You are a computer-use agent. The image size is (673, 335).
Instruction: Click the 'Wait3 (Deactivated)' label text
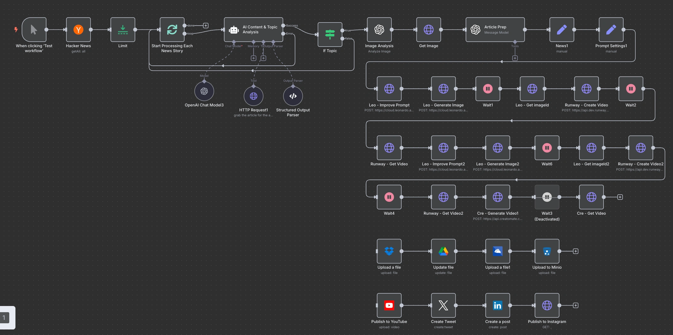pyautogui.click(x=547, y=216)
